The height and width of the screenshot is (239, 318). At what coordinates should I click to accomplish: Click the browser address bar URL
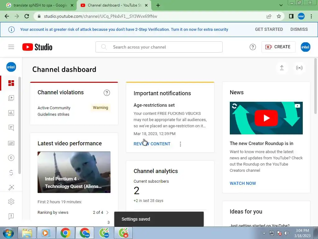coord(100,16)
